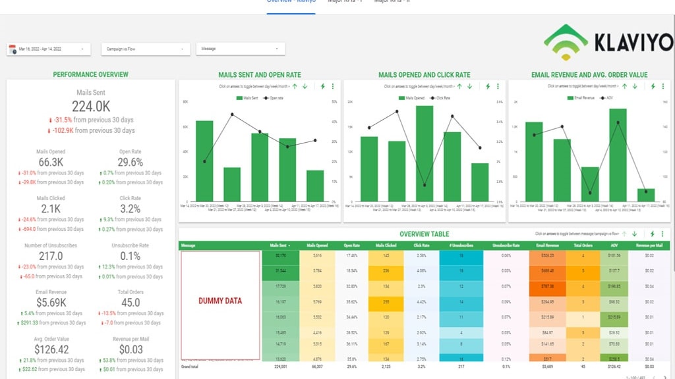Screen dimensions: 675x379
Task: Click grand total Email Revenue $5,689
Action: pos(548,366)
